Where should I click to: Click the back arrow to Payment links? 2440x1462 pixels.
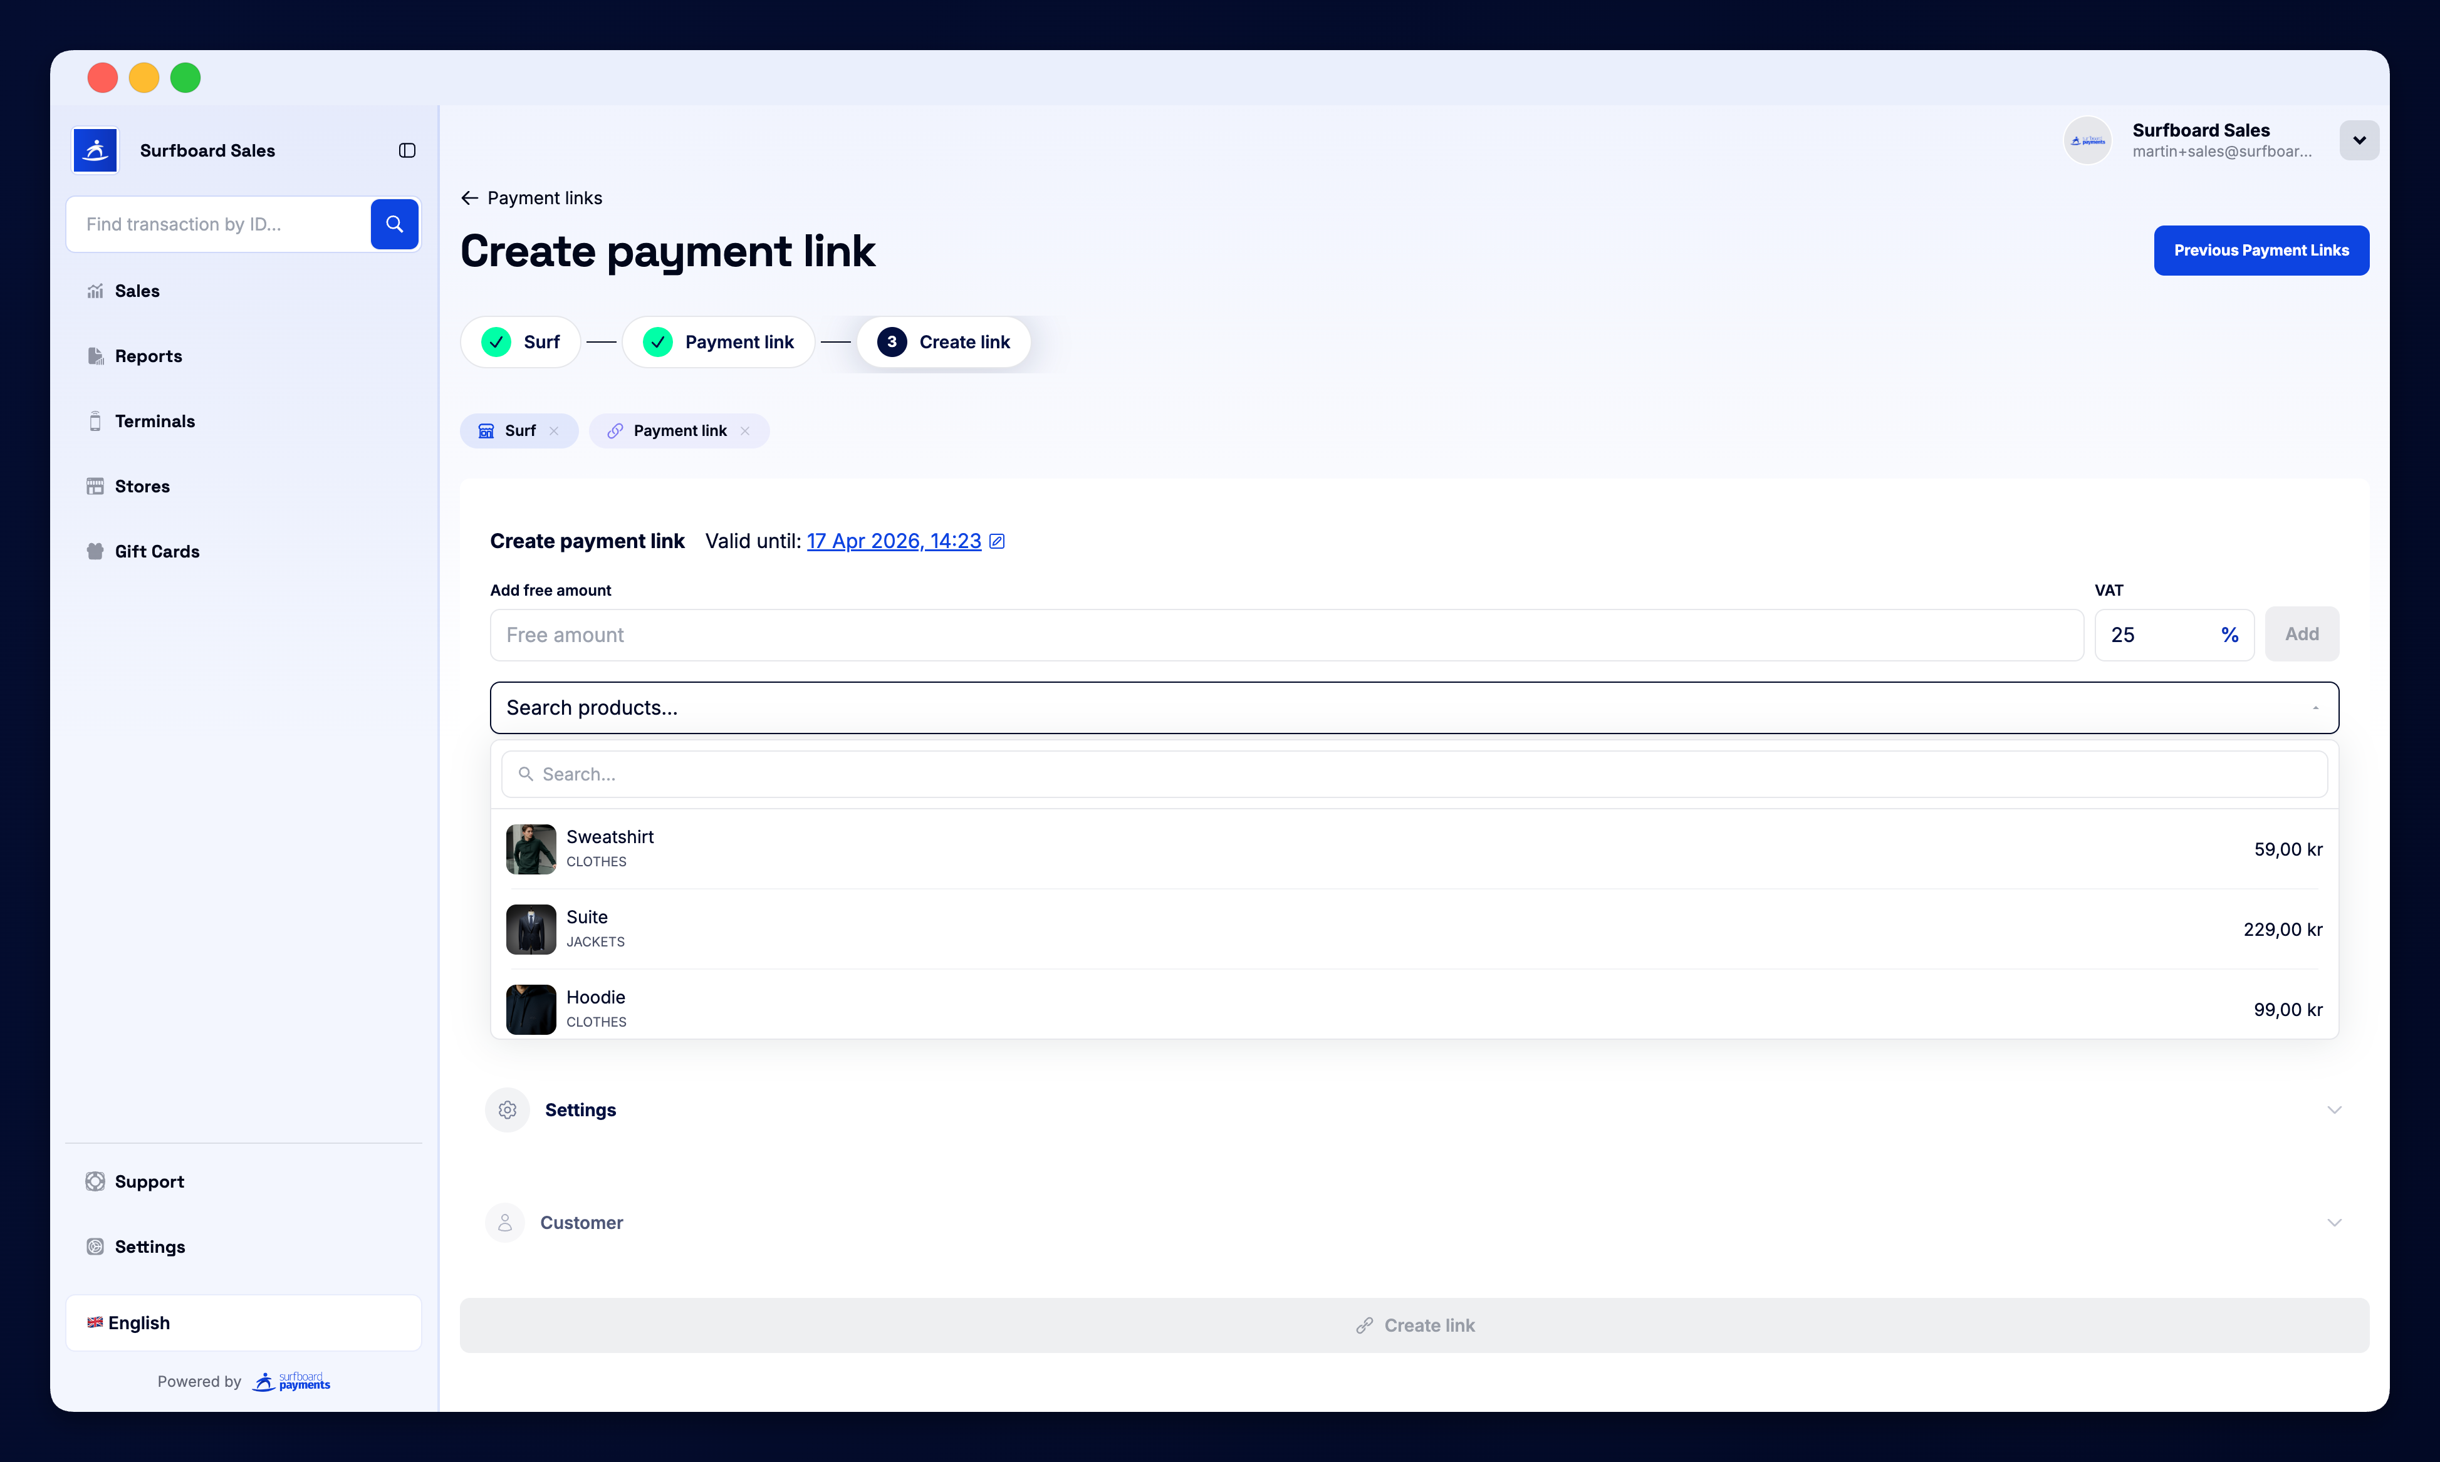(x=469, y=197)
